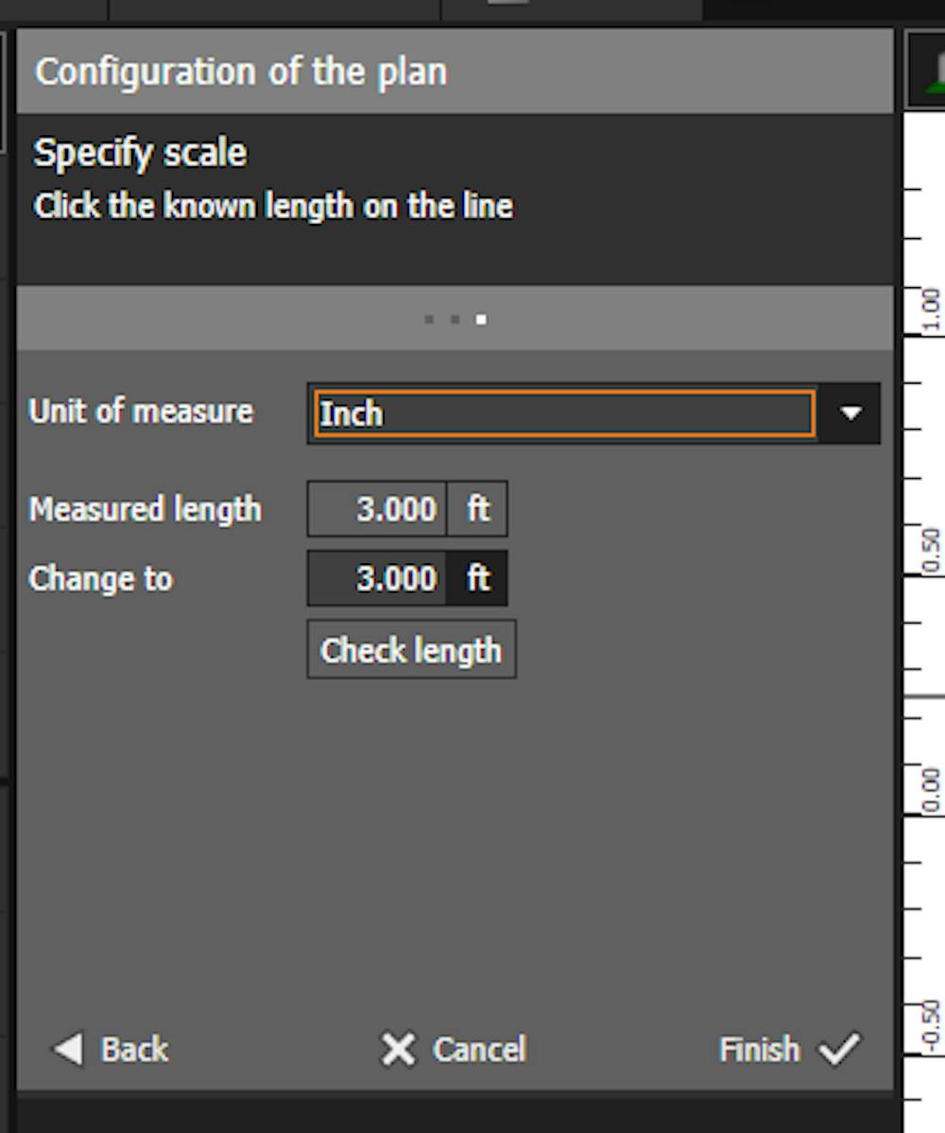Select the third wizard step dot

(481, 319)
